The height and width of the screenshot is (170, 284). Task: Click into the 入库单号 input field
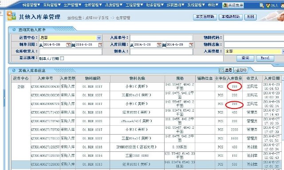click(x=161, y=38)
